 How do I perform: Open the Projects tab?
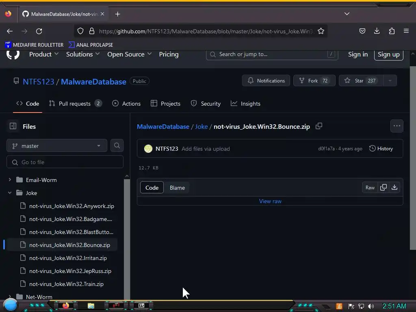(x=165, y=104)
